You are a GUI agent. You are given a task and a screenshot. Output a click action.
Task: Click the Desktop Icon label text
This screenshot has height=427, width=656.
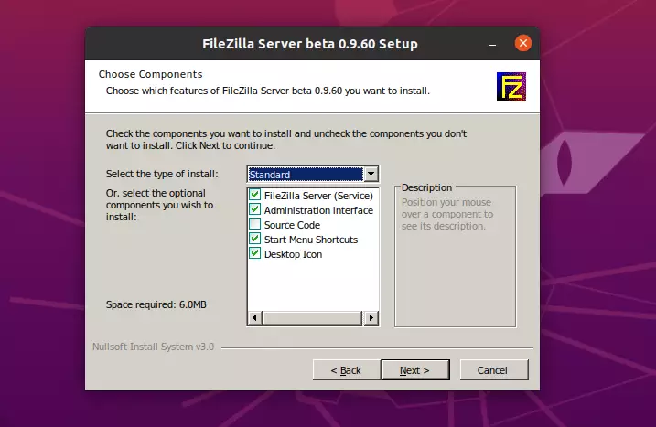point(294,254)
